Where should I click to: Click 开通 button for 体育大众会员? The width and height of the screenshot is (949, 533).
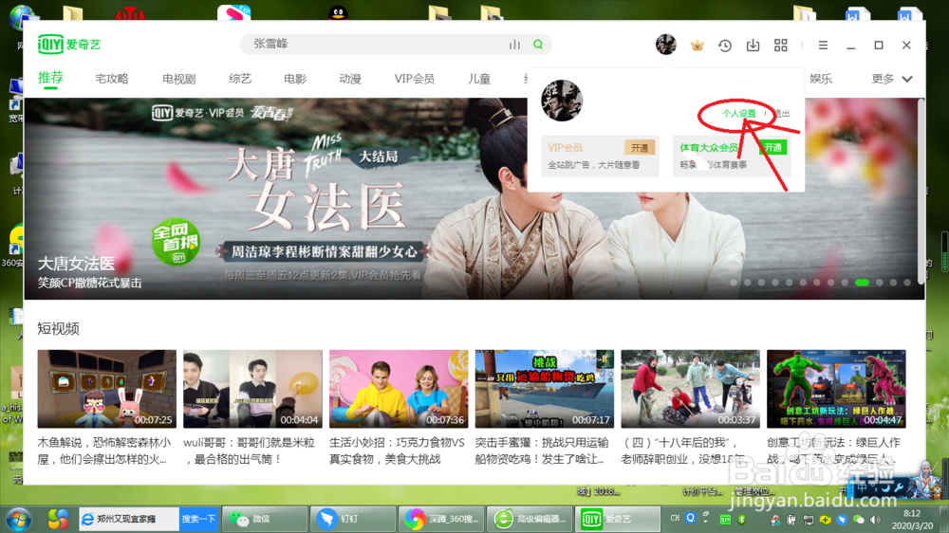(x=772, y=148)
